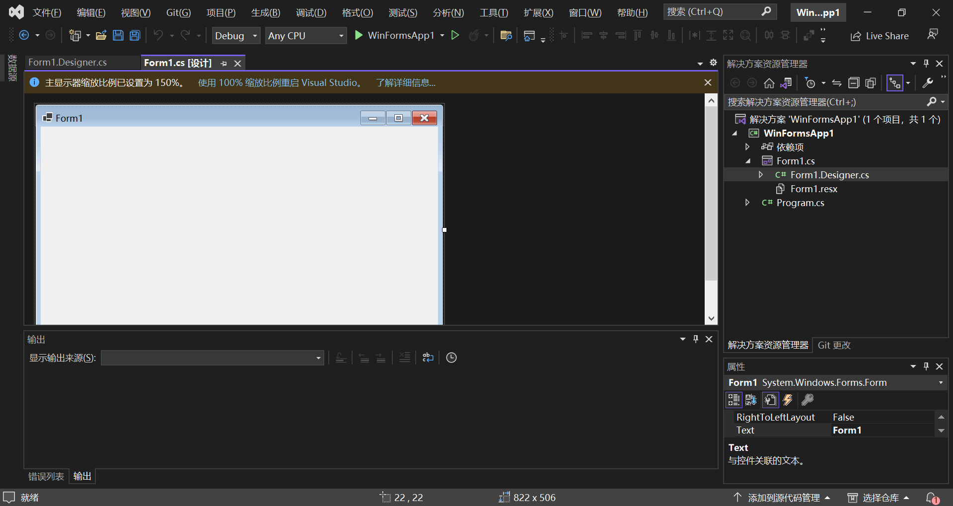The height and width of the screenshot is (506, 953).
Task: Toggle timestamps in the Output window
Action: 451,357
